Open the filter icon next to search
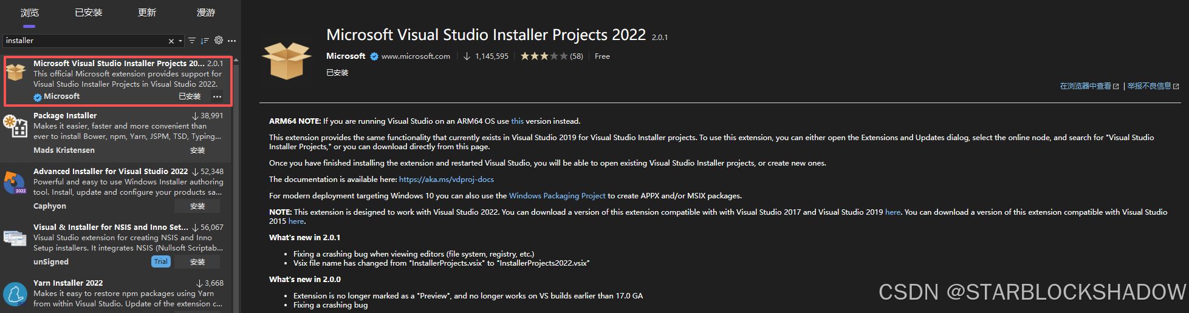The width and height of the screenshot is (1189, 313). point(192,41)
